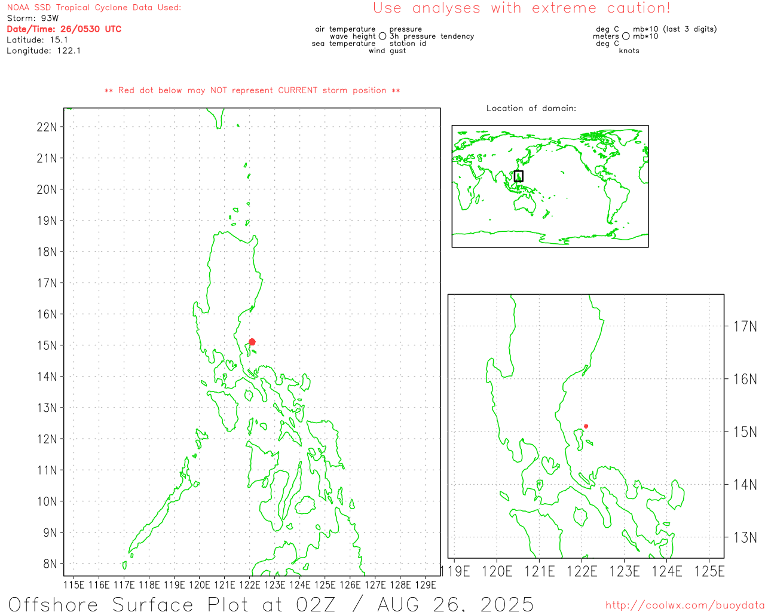Click the 22N latitude label on main map
The width and height of the screenshot is (765, 612).
(x=47, y=127)
